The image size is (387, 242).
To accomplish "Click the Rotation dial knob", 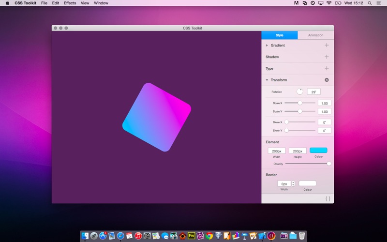I will pyautogui.click(x=300, y=91).
